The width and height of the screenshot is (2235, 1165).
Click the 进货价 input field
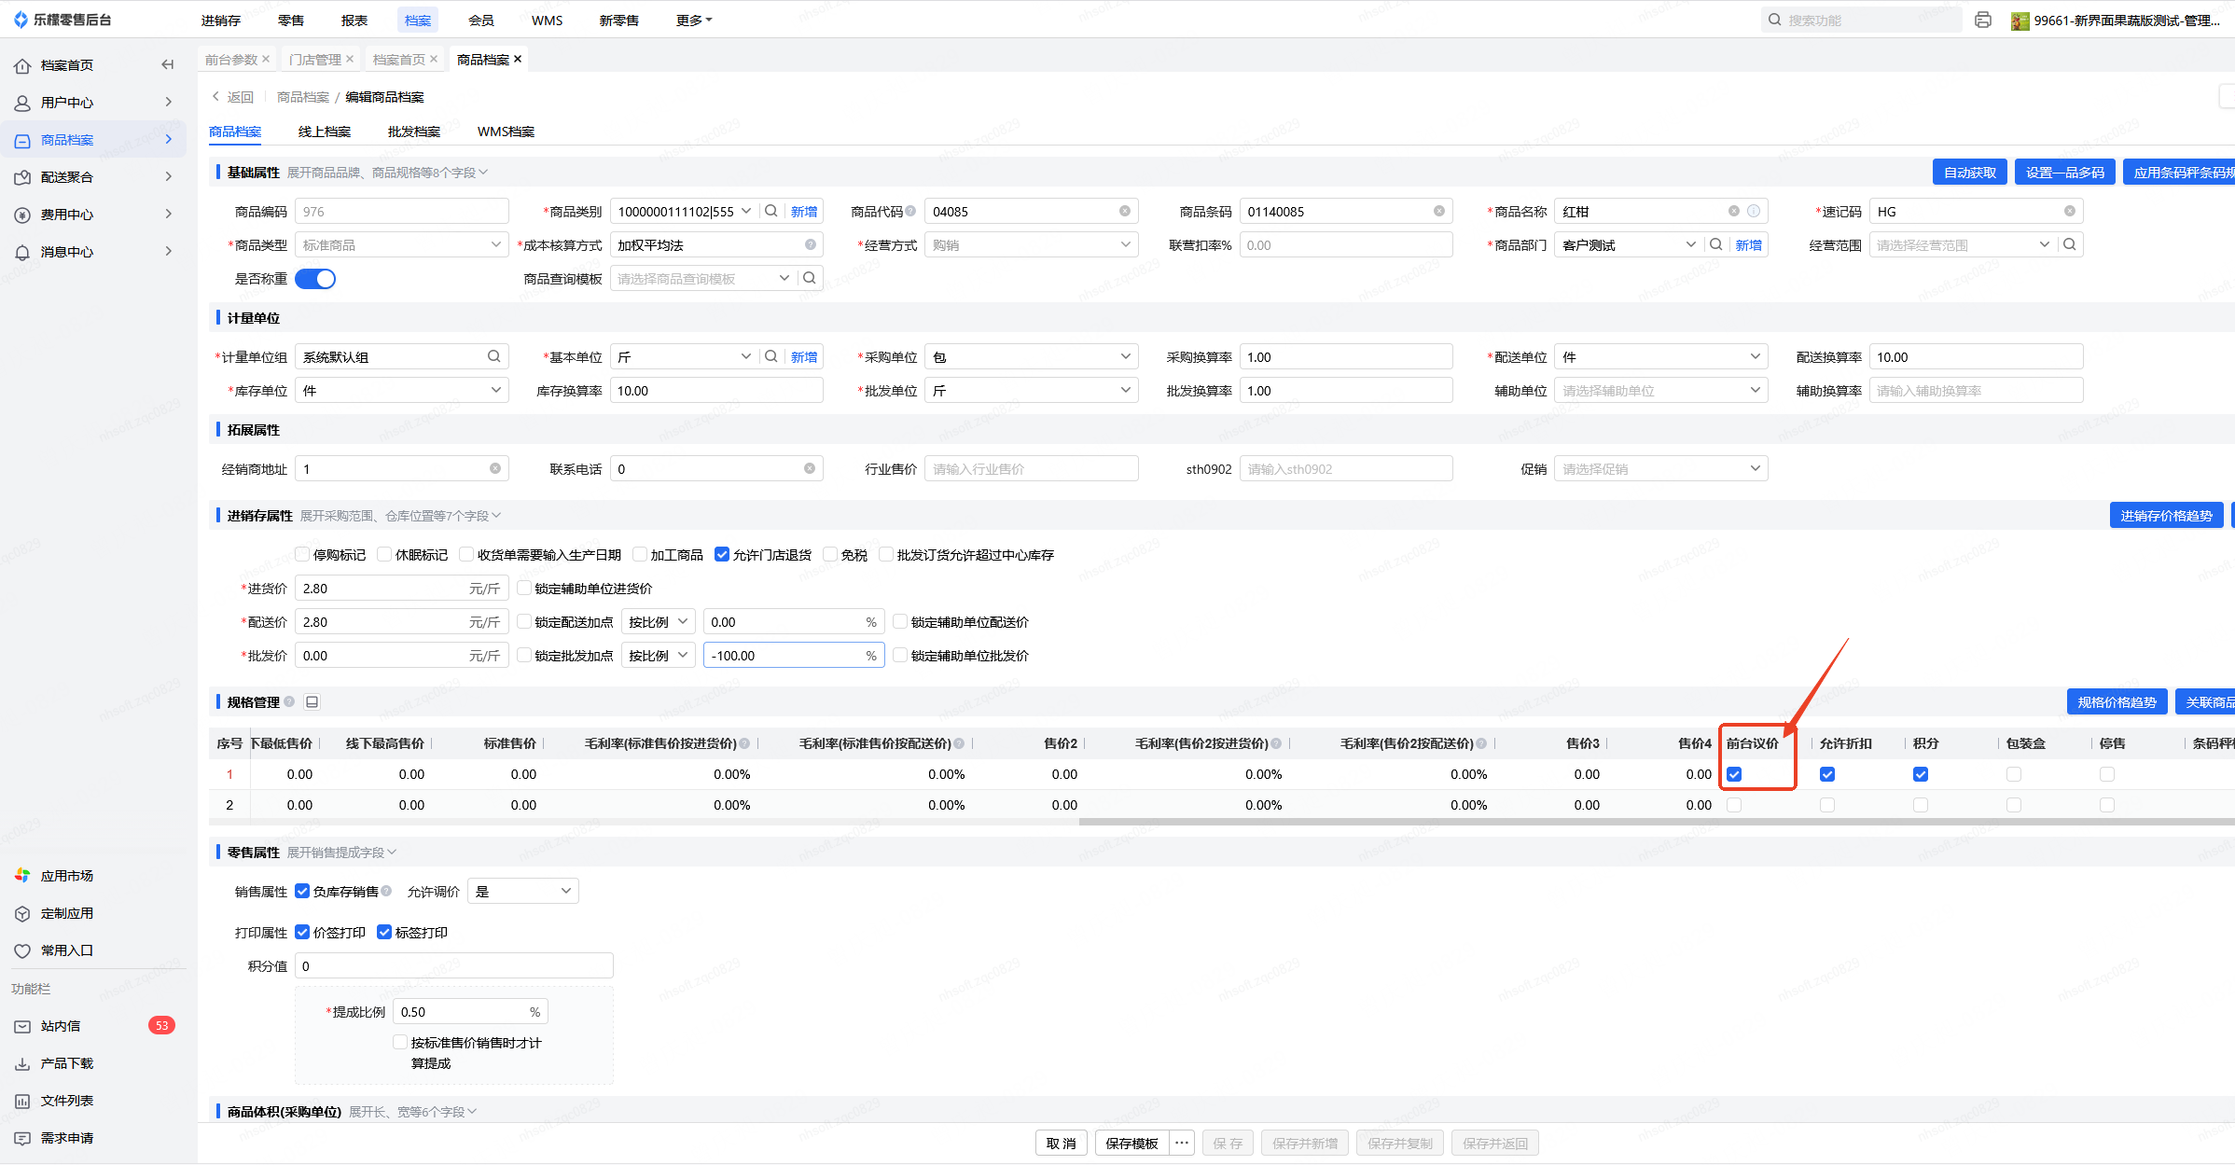382,588
